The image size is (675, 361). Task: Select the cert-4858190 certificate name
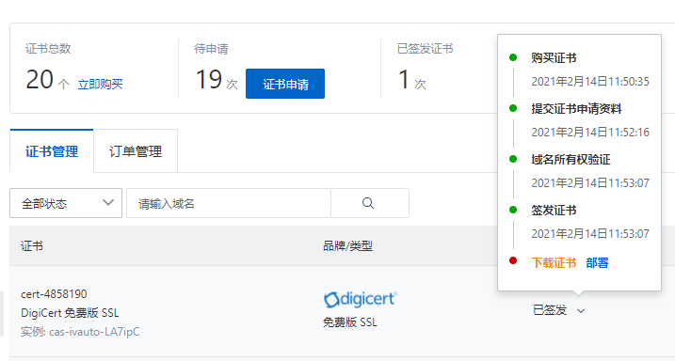coord(54,294)
